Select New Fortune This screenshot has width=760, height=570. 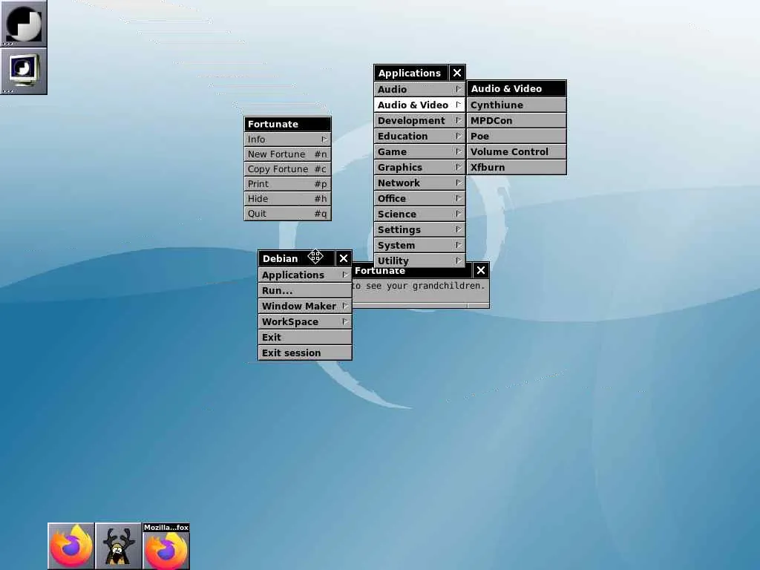coord(287,154)
